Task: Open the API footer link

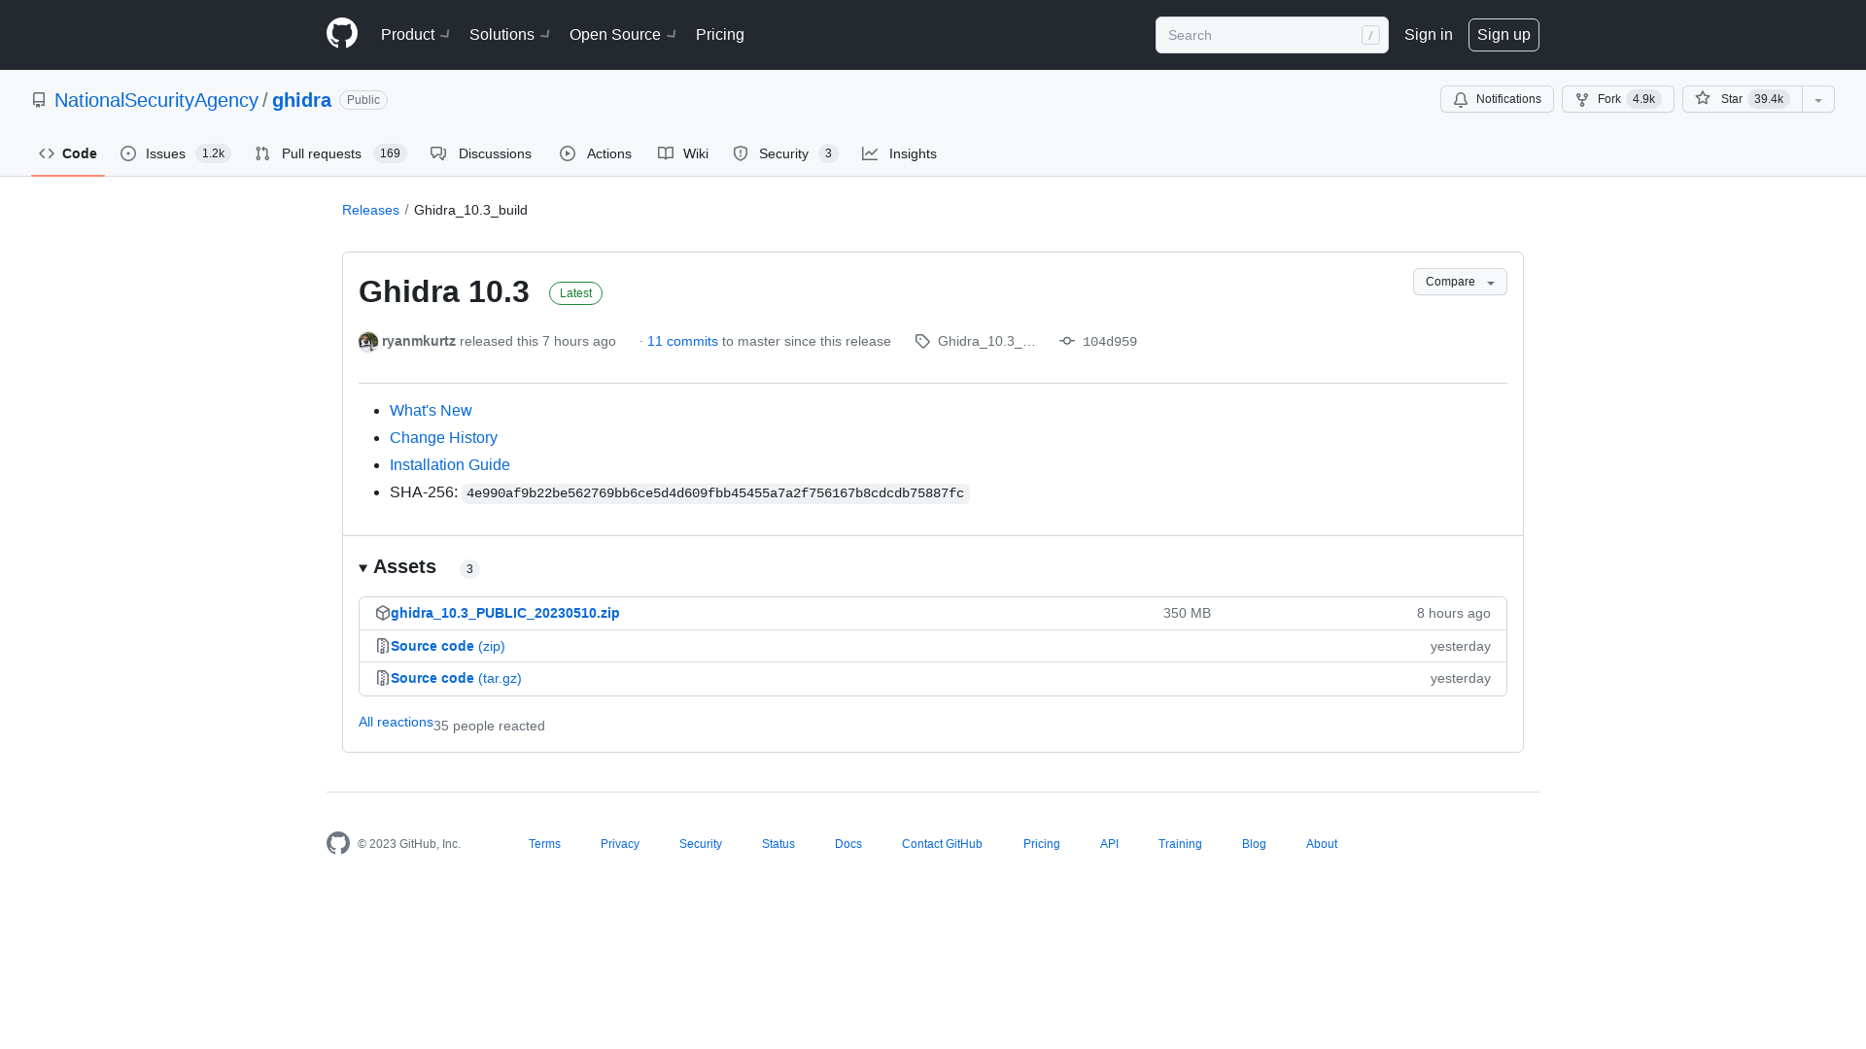Action: pyautogui.click(x=1109, y=844)
